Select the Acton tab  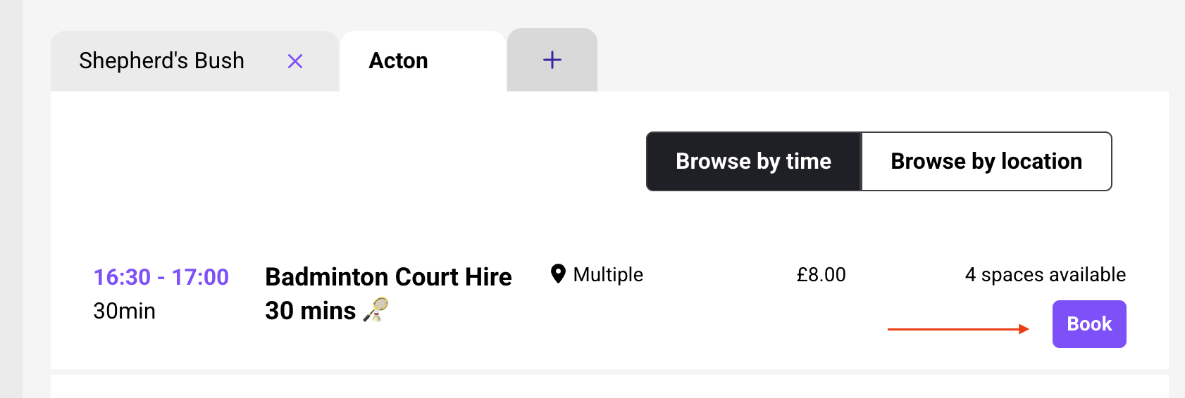[423, 61]
